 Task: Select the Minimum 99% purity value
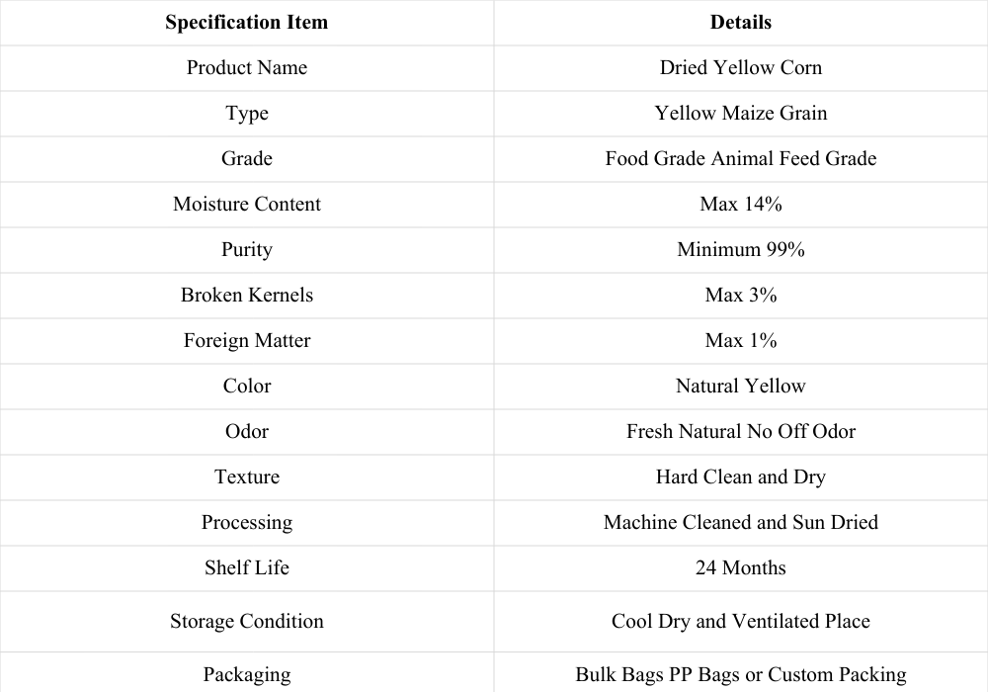[x=740, y=249]
